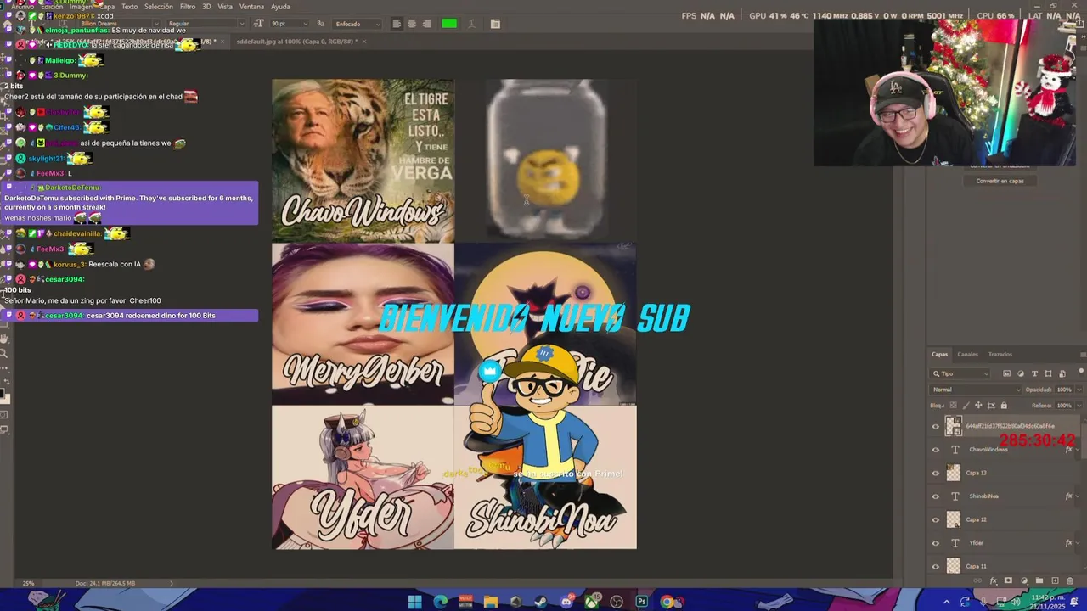Collapse effects on Yfder layer
This screenshot has width=1087, height=611.
(1079, 543)
